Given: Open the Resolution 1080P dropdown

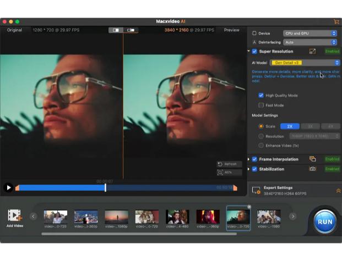Looking at the screenshot, I should click(314, 136).
